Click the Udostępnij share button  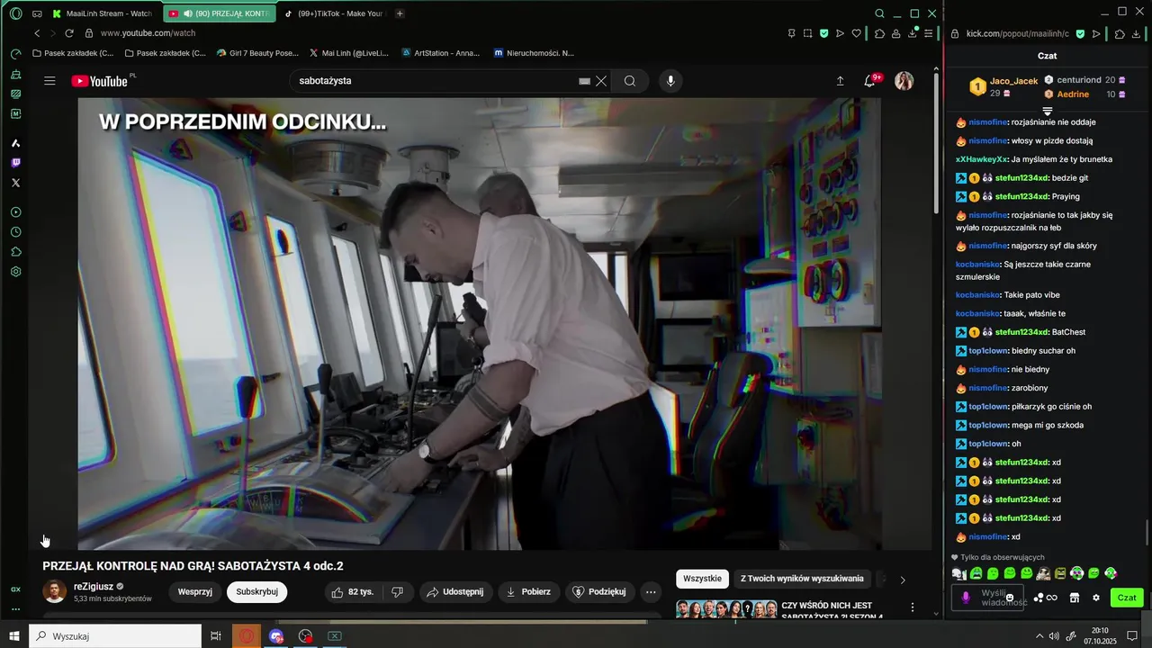pos(454,592)
